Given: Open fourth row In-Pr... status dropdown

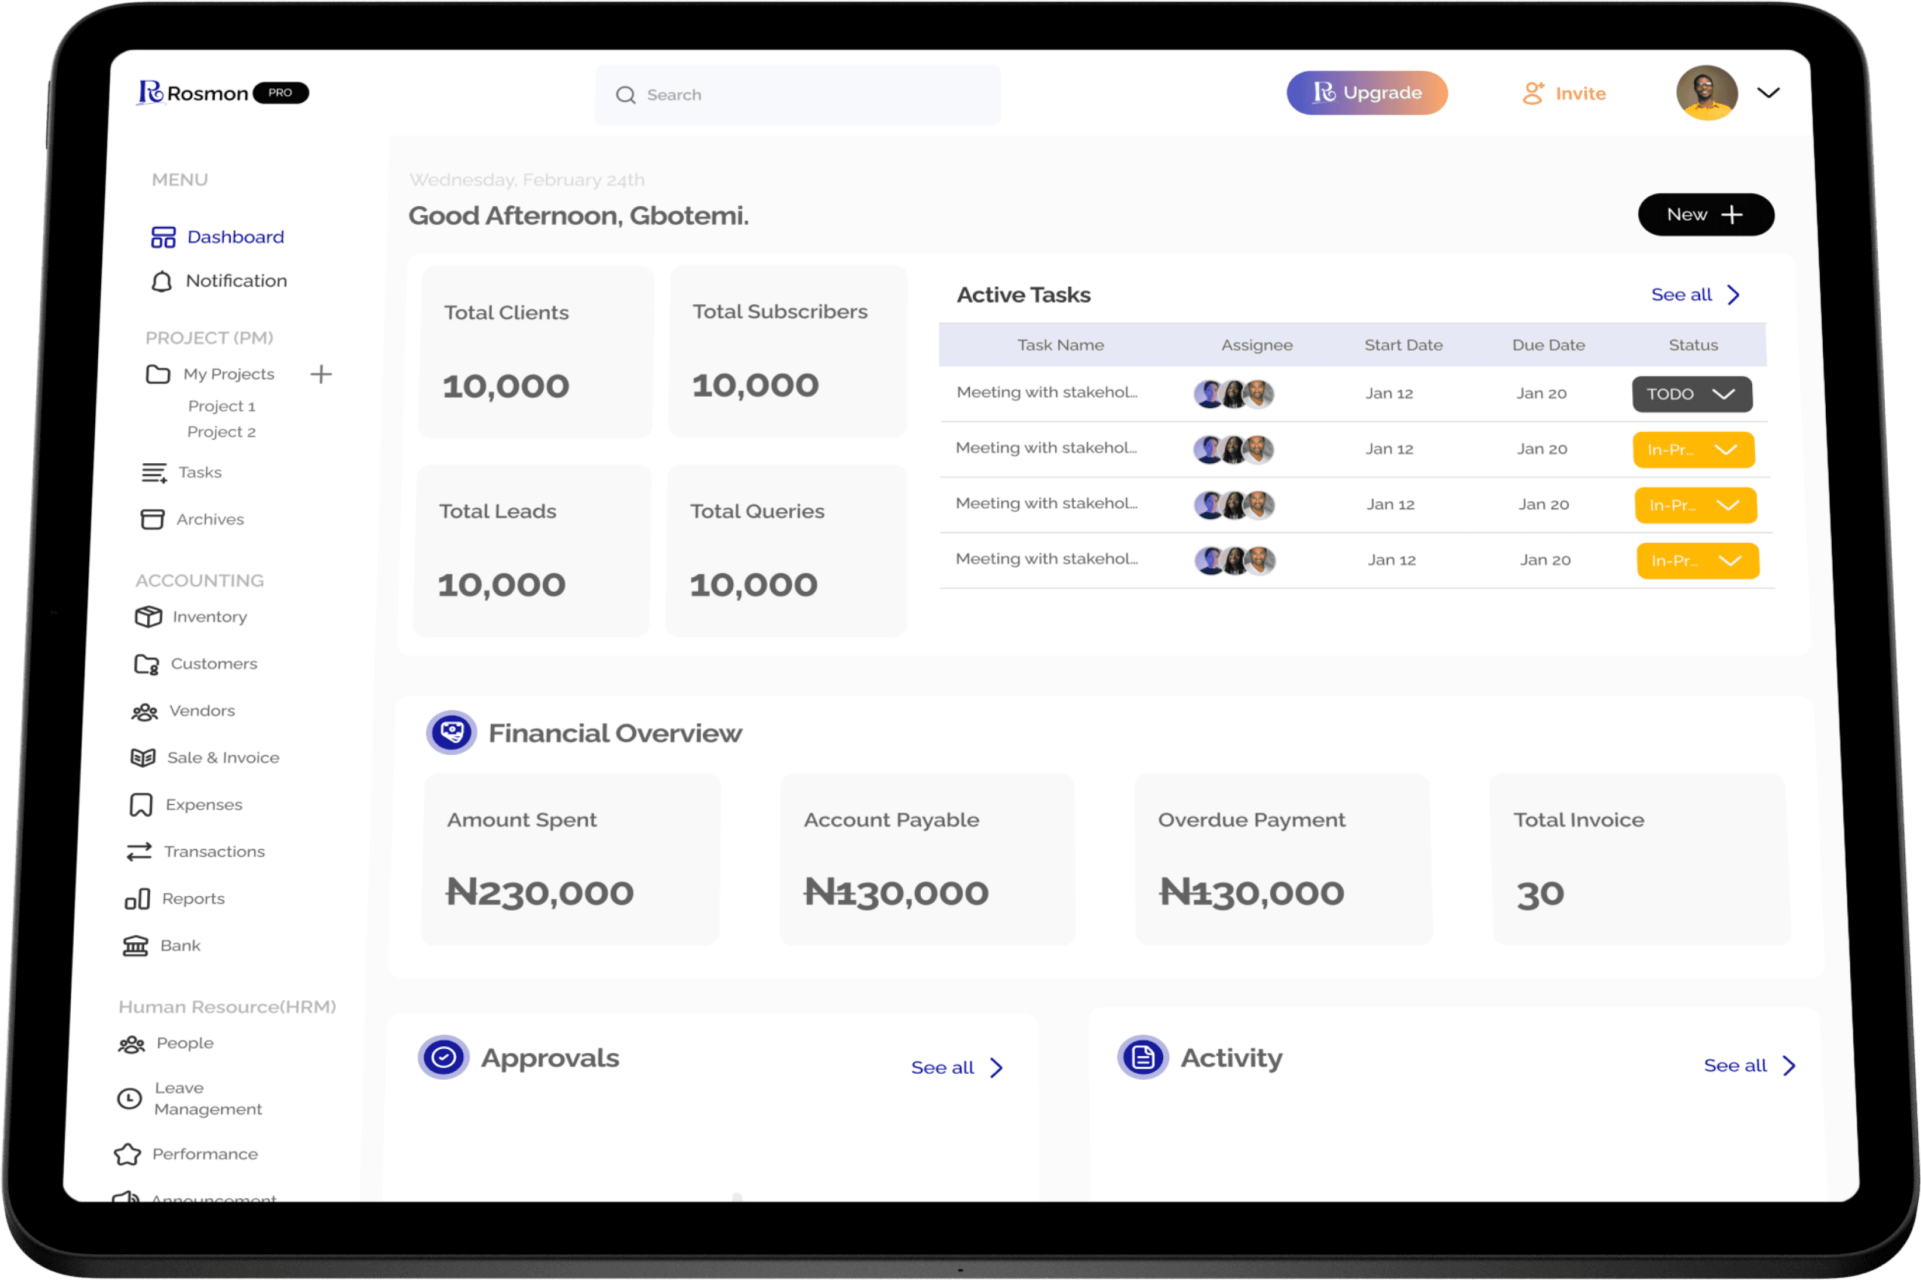Looking at the screenshot, I should click(x=1697, y=561).
